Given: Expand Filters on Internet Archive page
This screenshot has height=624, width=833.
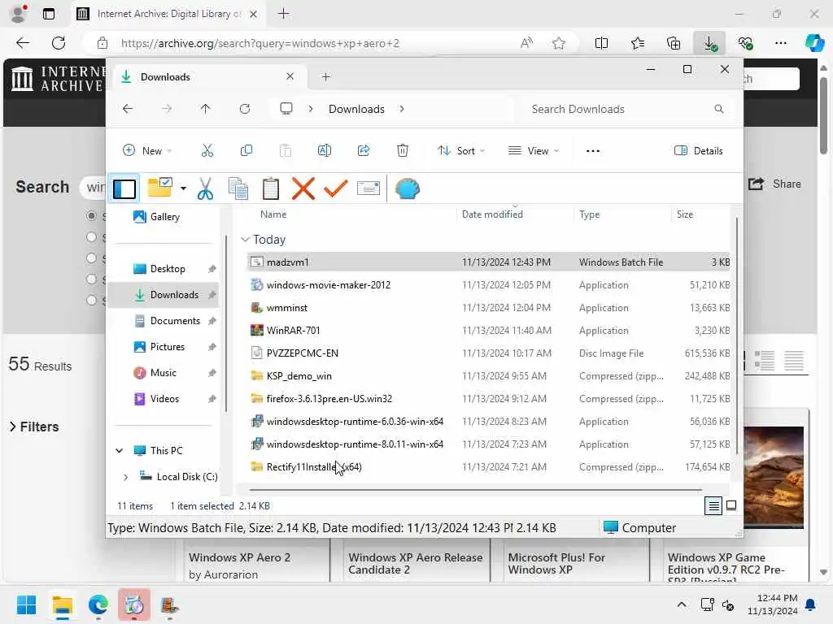Looking at the screenshot, I should [x=34, y=427].
